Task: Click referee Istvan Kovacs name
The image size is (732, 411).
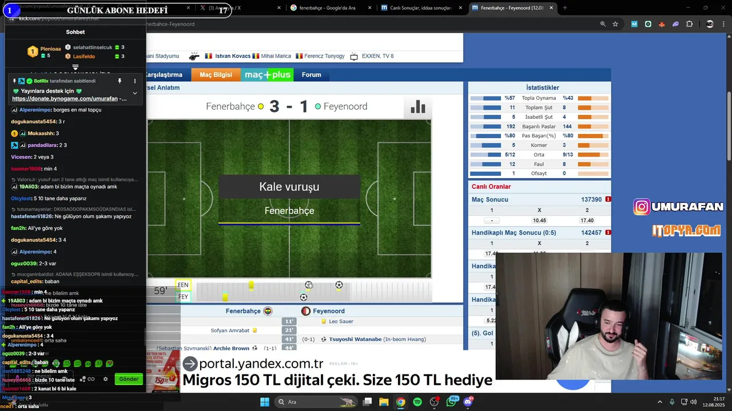Action: pyautogui.click(x=233, y=56)
